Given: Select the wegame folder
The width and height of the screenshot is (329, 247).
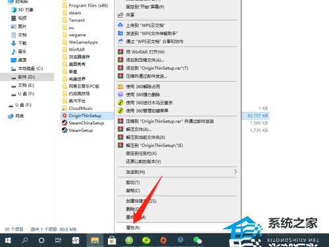Looking at the screenshot, I should 74,35.
